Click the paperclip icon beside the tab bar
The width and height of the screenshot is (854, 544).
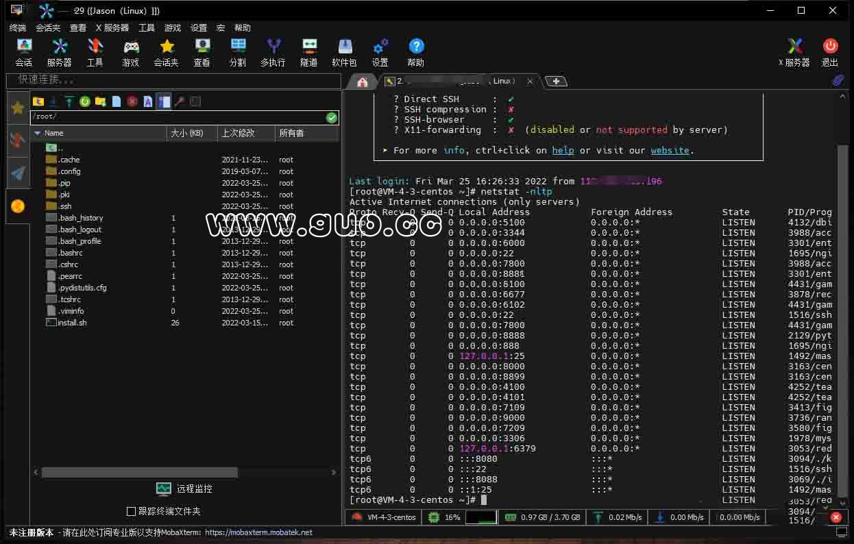pyautogui.click(x=838, y=81)
